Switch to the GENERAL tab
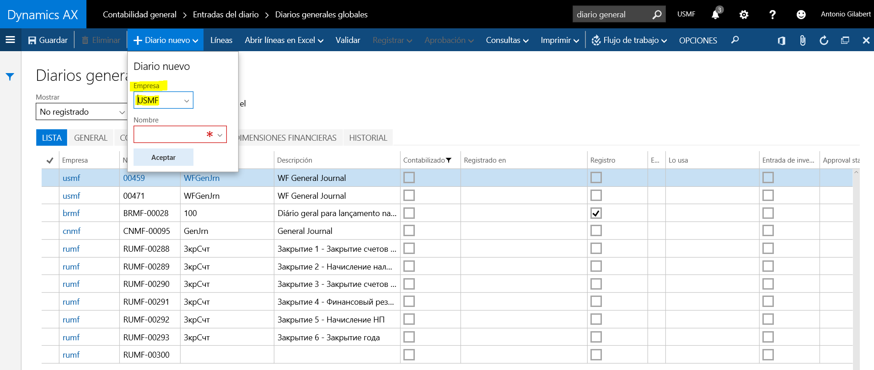Image resolution: width=874 pixels, height=370 pixels. (91, 138)
